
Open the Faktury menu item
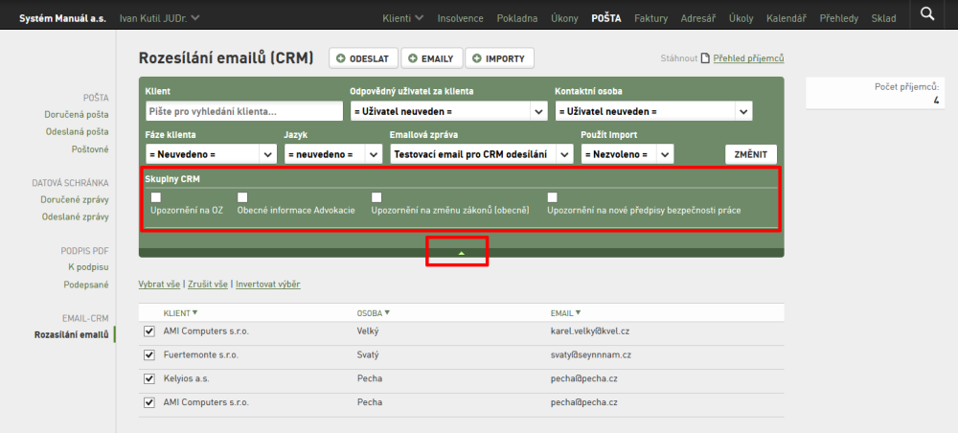(650, 18)
